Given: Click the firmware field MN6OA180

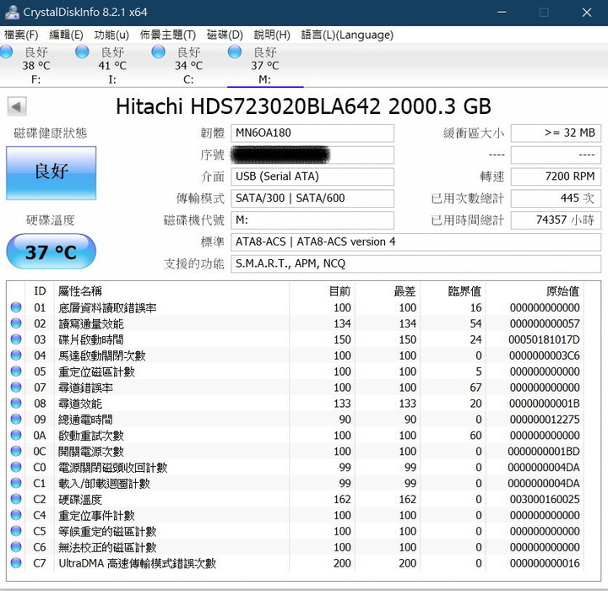Looking at the screenshot, I should pos(312,133).
